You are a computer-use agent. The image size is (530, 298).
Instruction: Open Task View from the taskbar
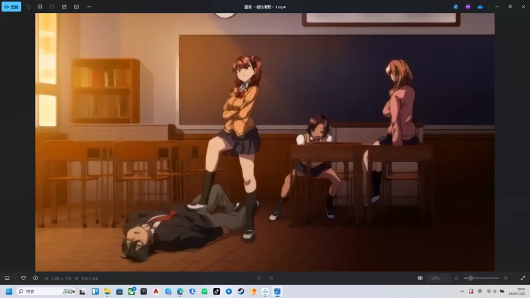coord(82,291)
